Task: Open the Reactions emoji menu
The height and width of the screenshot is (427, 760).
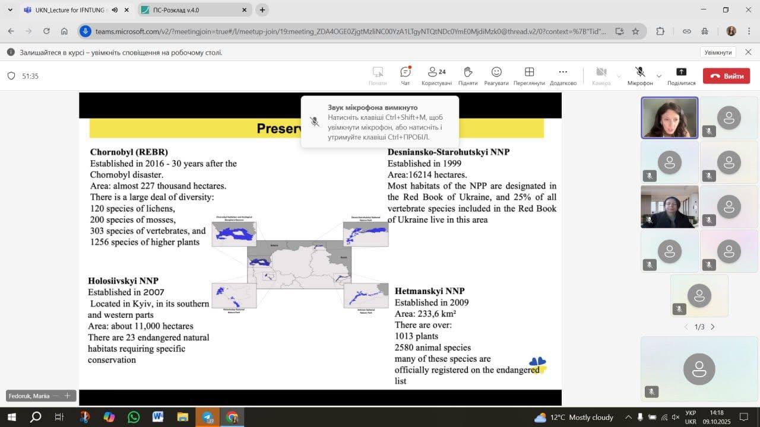Action: [496, 75]
